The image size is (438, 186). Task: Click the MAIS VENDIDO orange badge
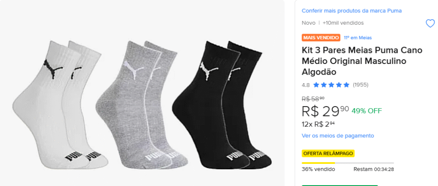pyautogui.click(x=321, y=38)
